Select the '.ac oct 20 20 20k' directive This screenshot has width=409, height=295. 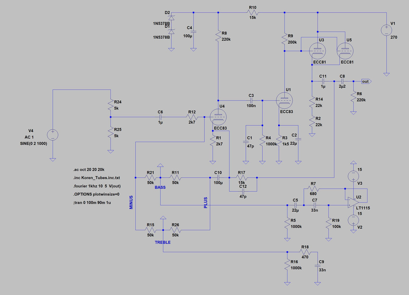(89, 170)
